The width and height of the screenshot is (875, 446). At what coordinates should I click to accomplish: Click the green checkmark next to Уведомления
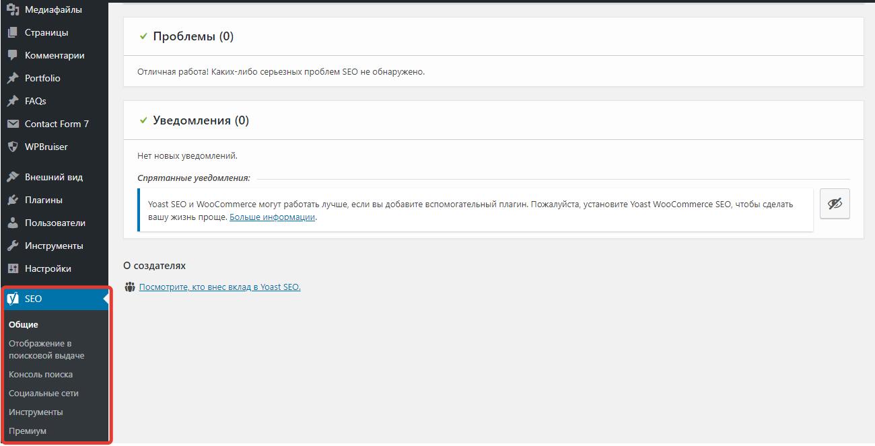pyautogui.click(x=143, y=120)
